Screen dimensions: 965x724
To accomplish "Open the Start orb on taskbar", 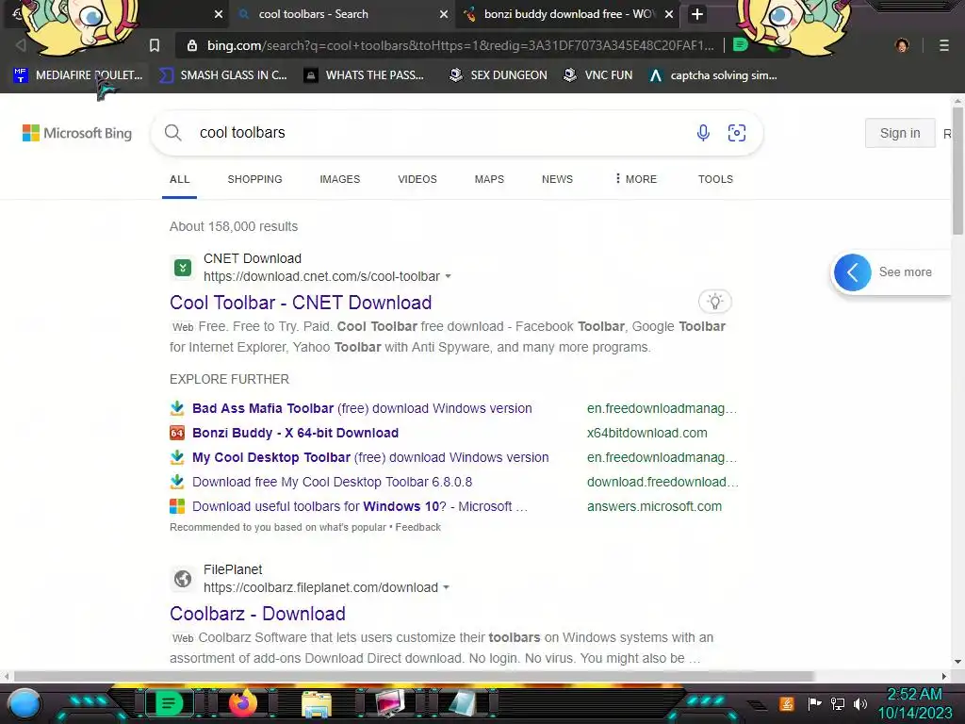I will 25,703.
